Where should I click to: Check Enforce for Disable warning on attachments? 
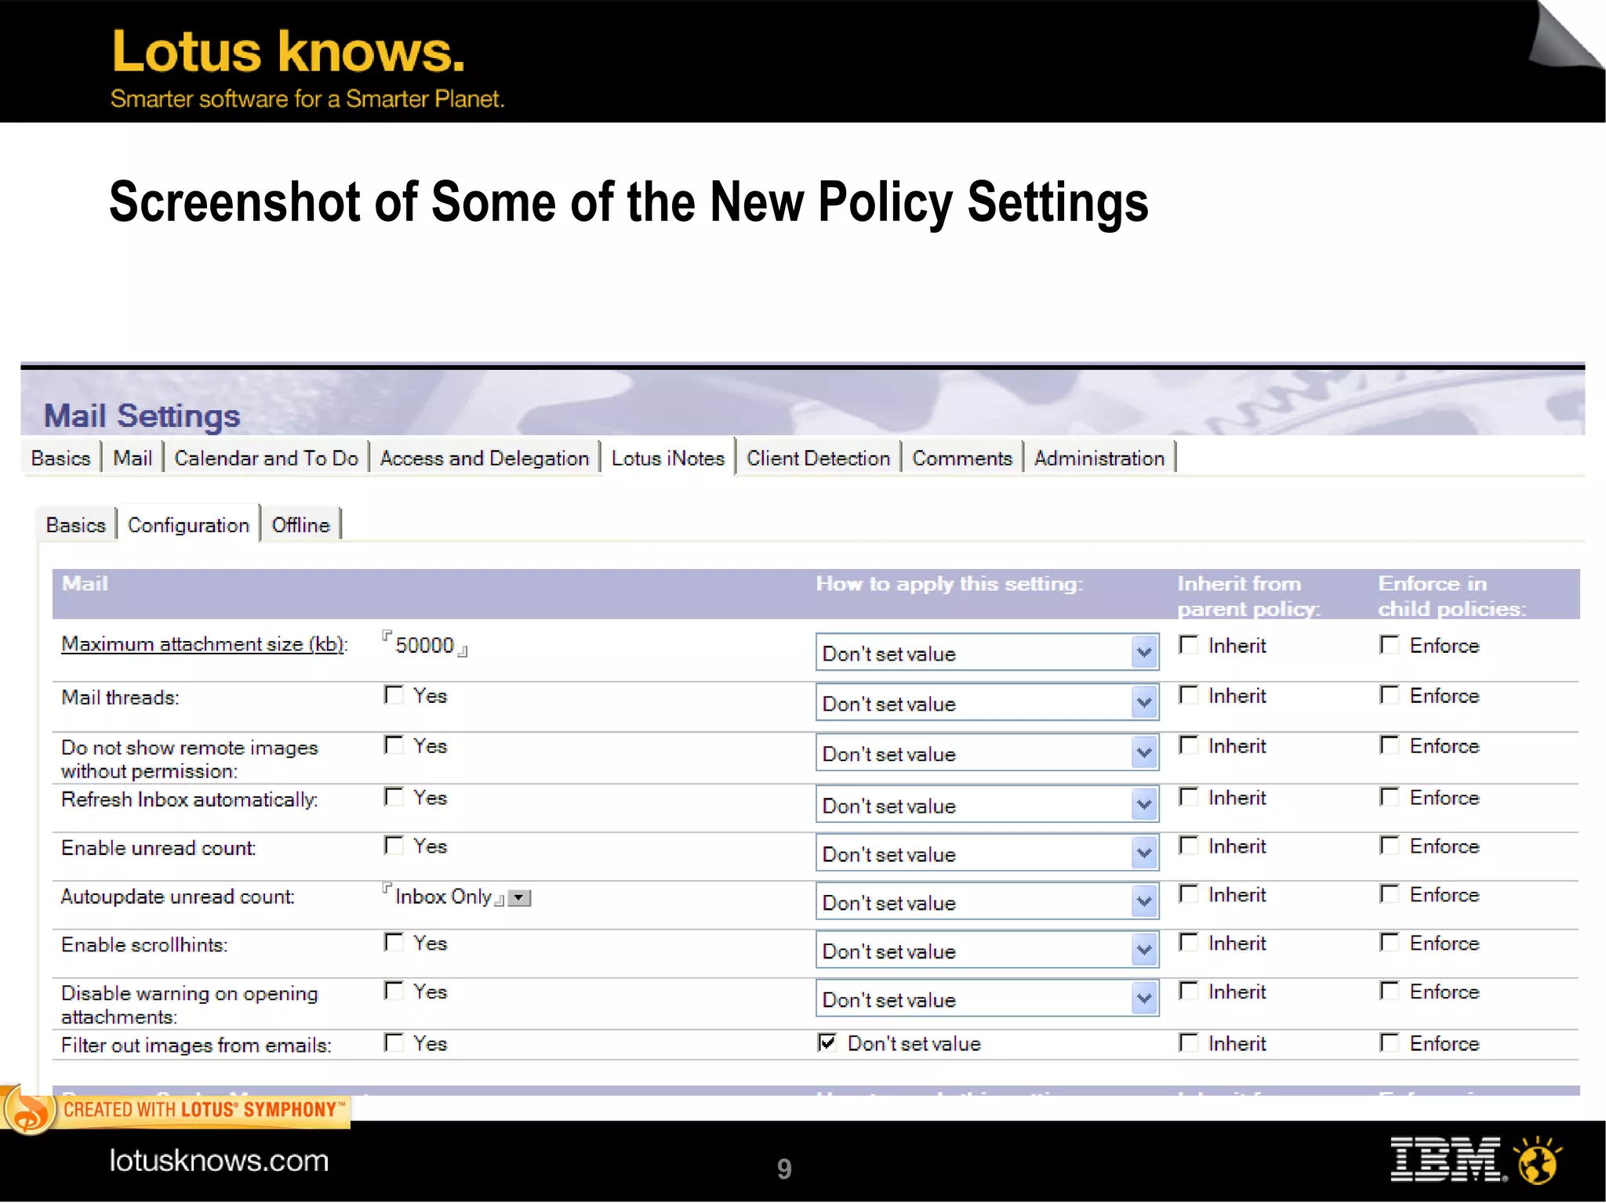1390,991
